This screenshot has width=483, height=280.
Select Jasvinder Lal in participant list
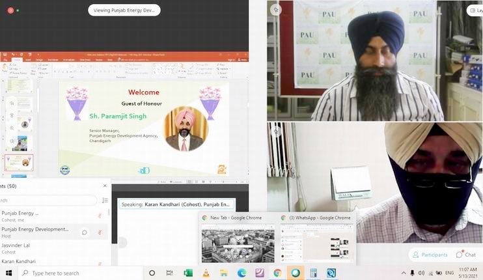(20, 245)
